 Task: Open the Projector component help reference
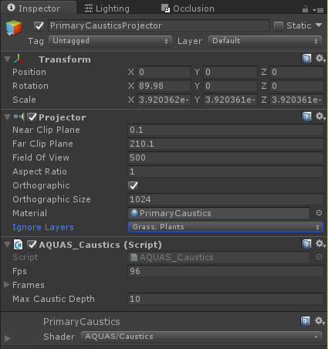tap(306, 117)
